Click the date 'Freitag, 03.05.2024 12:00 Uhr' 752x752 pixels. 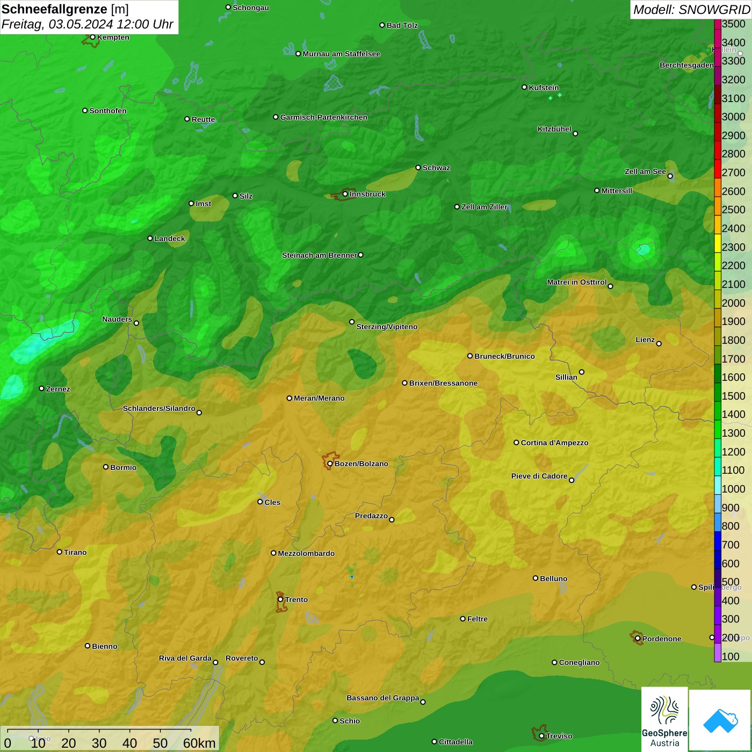point(87,25)
